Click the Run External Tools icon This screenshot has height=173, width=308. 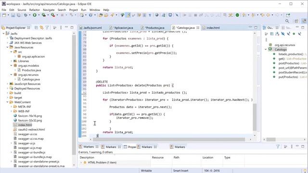coord(52,15)
